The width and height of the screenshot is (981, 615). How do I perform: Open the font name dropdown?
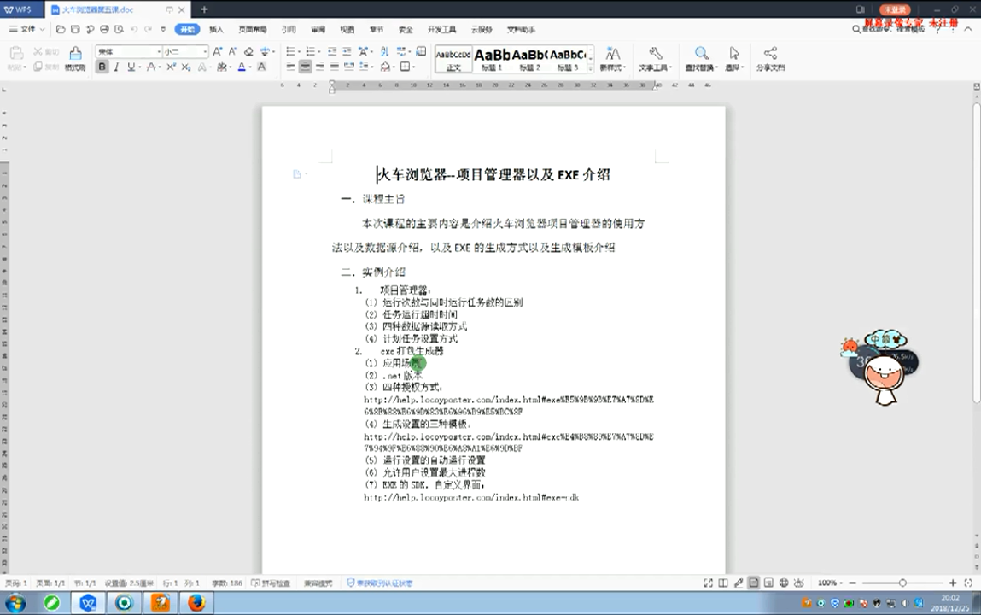click(x=159, y=51)
